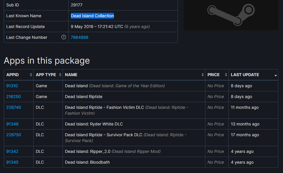The height and width of the screenshot is (173, 283).
Task: Click the Sub ID value 29177
Action: [x=77, y=5]
